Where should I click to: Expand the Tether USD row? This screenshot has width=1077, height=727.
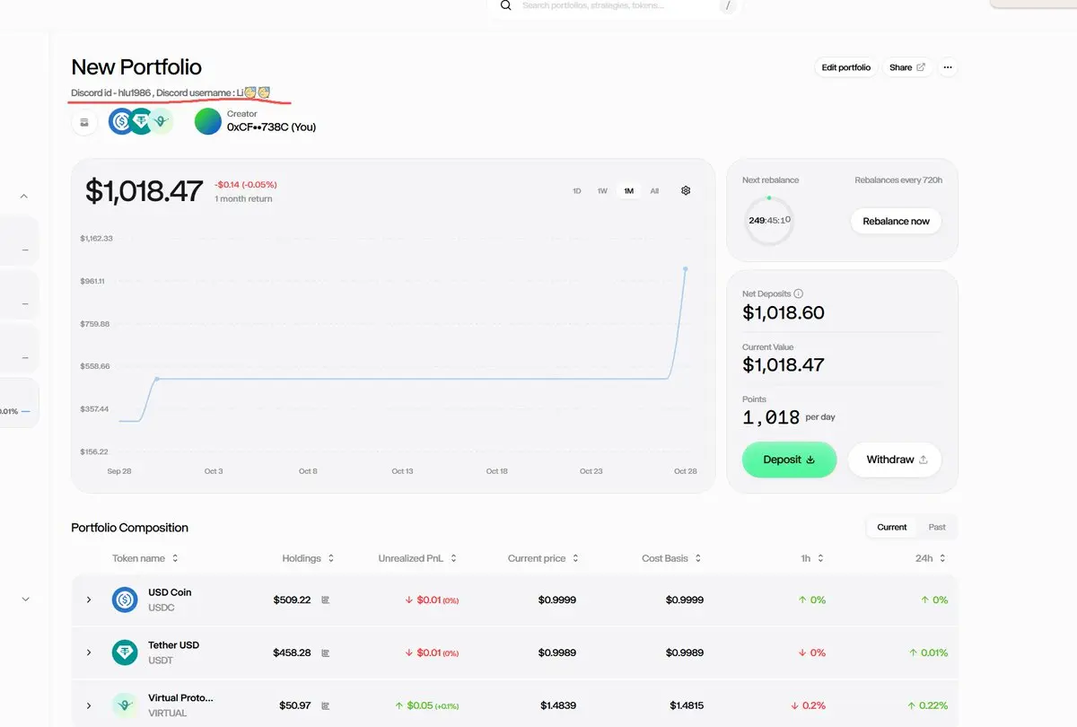(x=89, y=653)
